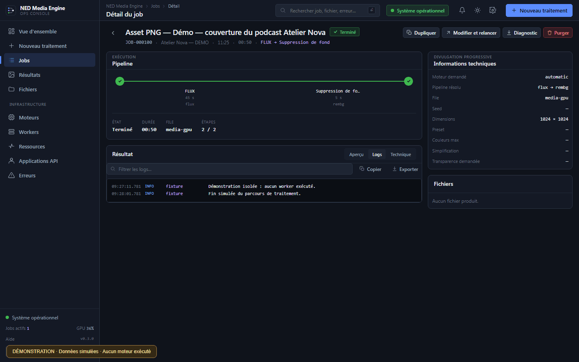Click the blue Nouveau traitement button
This screenshot has height=362, width=579.
pos(539,10)
